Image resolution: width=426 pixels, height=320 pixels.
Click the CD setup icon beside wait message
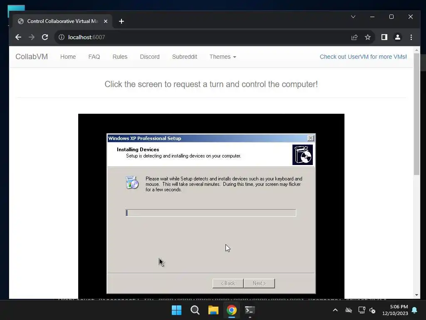132,182
